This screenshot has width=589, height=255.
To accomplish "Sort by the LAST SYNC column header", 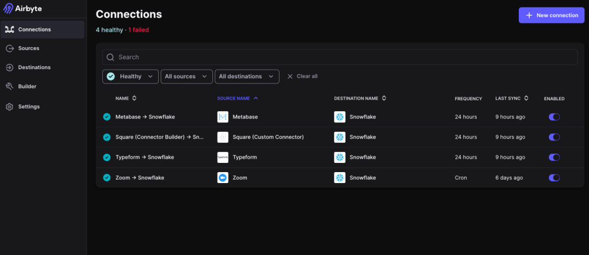I will point(511,98).
